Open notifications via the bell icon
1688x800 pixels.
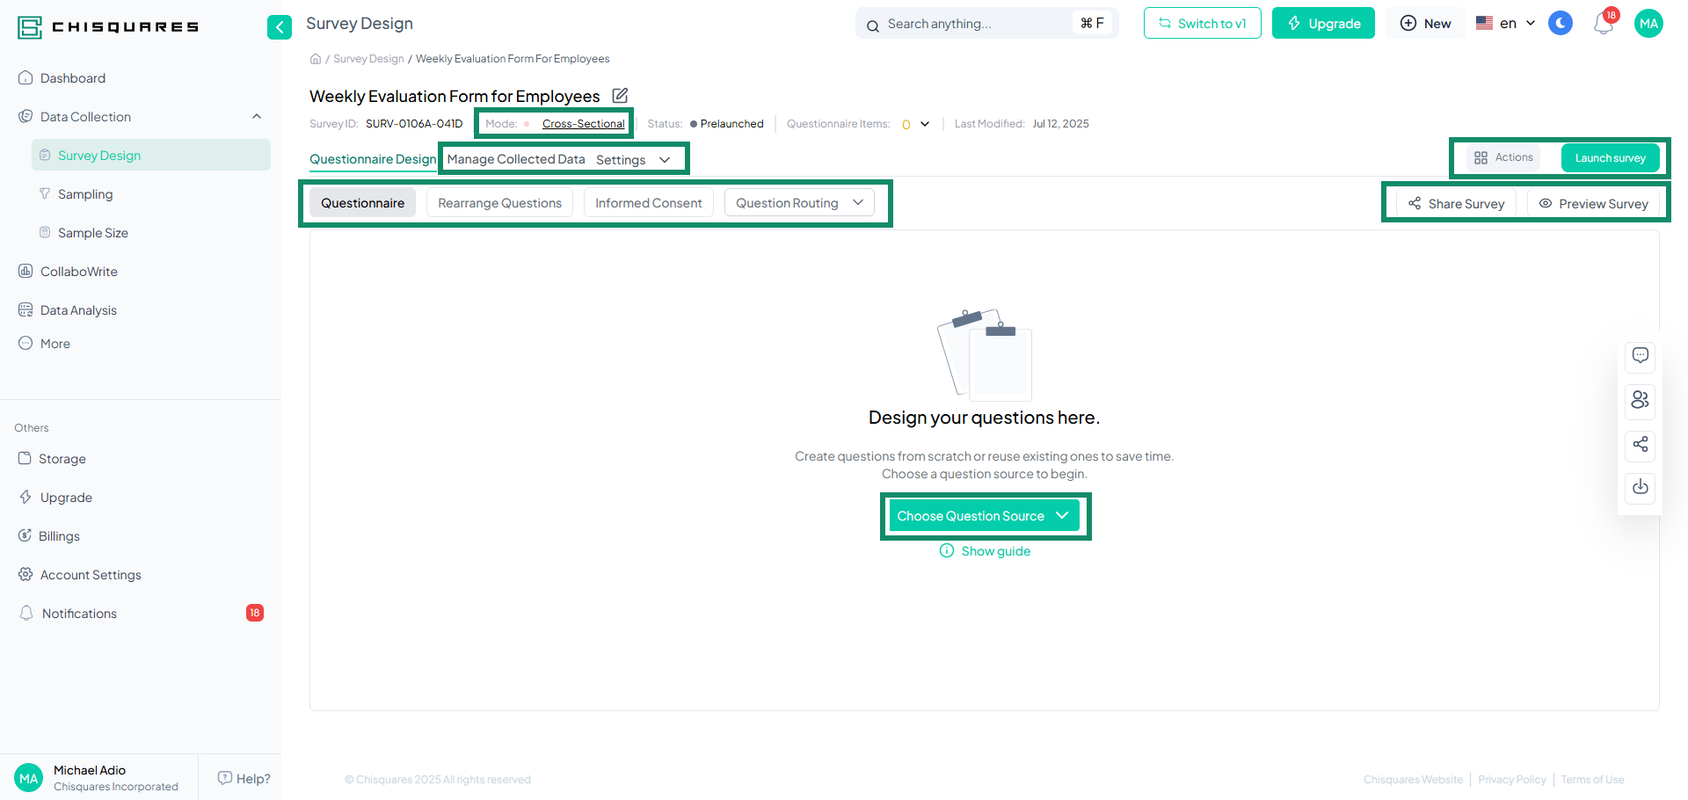[x=1603, y=23]
